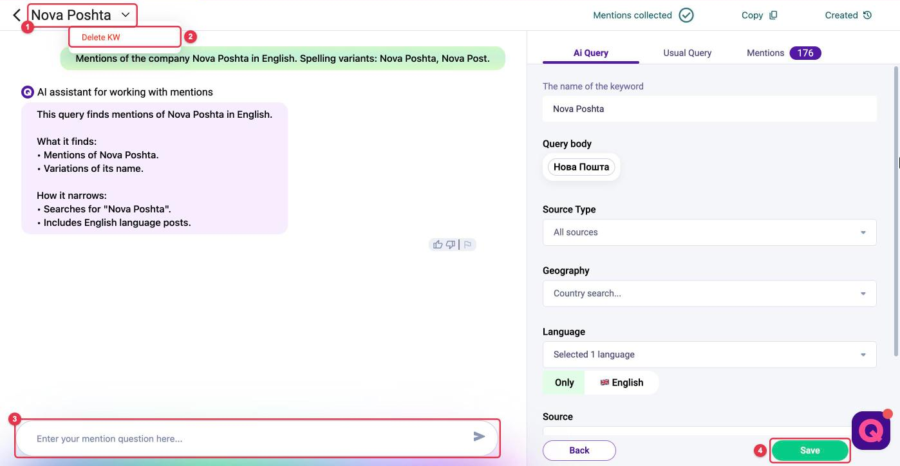Click the Mentions collected status text
Viewport: 900px width, 466px height.
(x=632, y=15)
